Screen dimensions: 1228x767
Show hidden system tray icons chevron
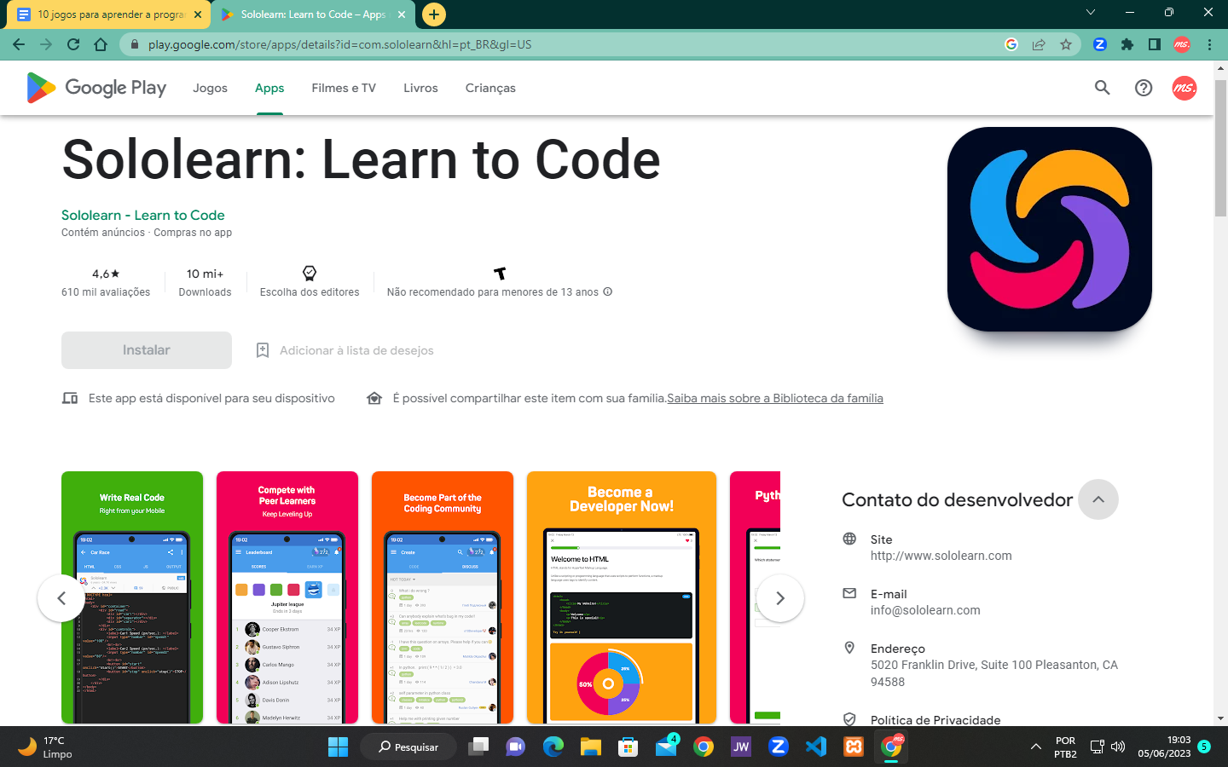click(x=1035, y=747)
